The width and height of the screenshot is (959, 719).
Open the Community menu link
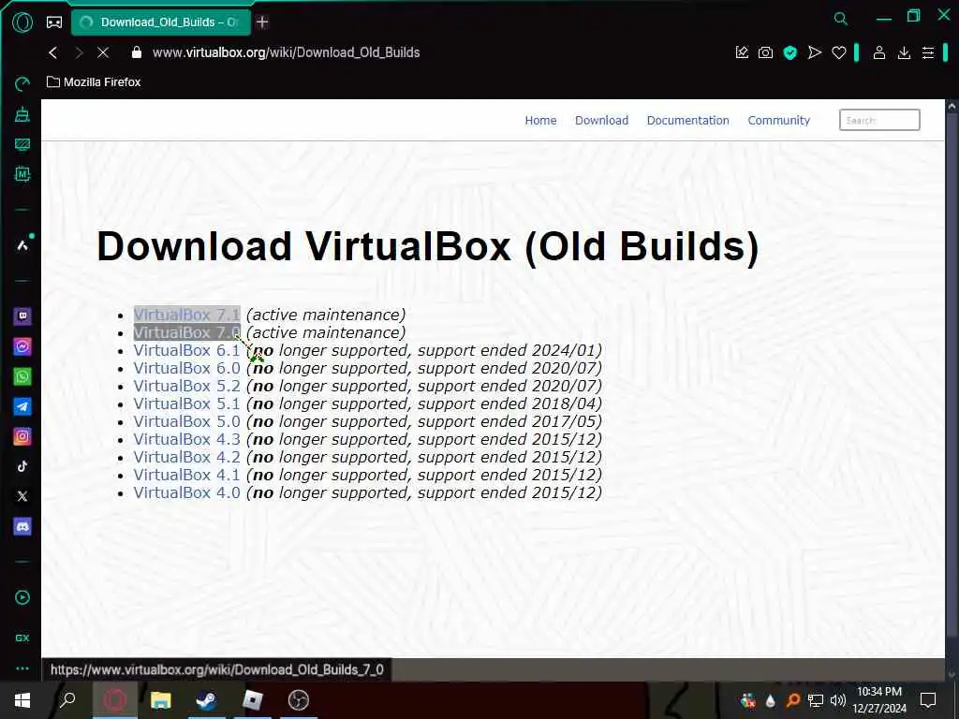point(778,121)
